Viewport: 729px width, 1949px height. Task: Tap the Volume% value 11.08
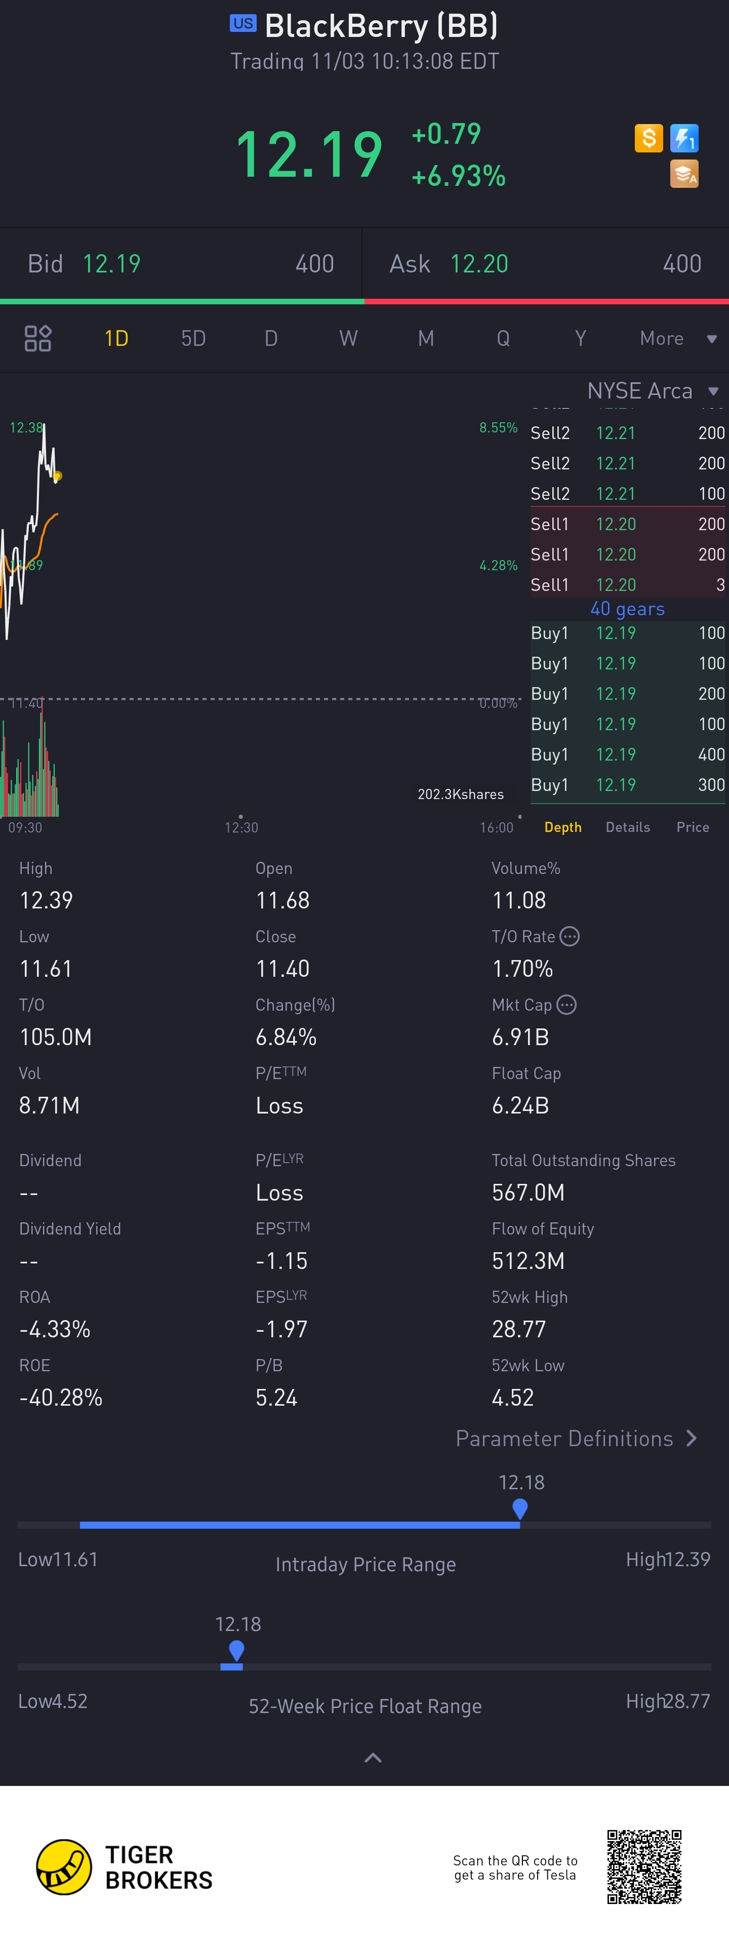(x=519, y=900)
